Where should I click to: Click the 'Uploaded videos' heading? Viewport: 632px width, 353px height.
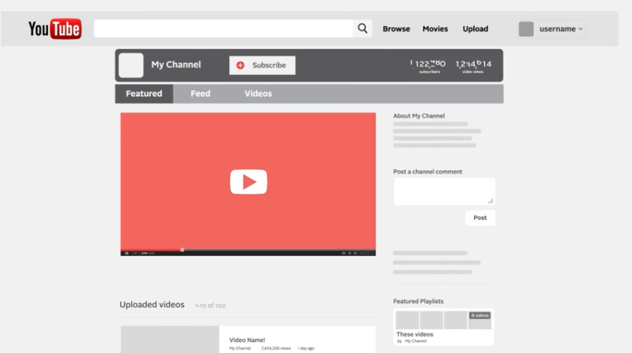tap(152, 305)
